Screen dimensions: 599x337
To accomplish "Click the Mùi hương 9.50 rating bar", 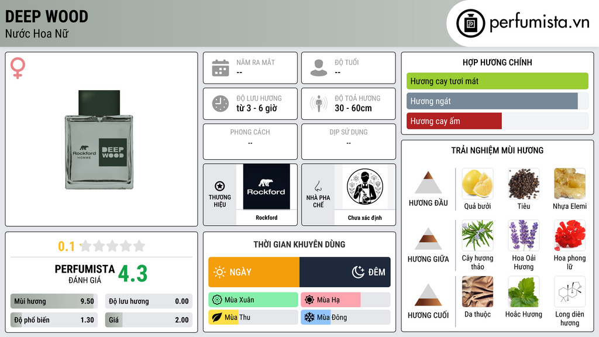I will coord(54,301).
